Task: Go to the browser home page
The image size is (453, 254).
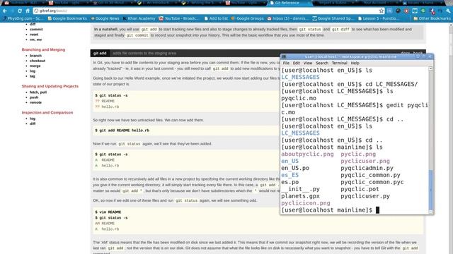Action: [28, 11]
